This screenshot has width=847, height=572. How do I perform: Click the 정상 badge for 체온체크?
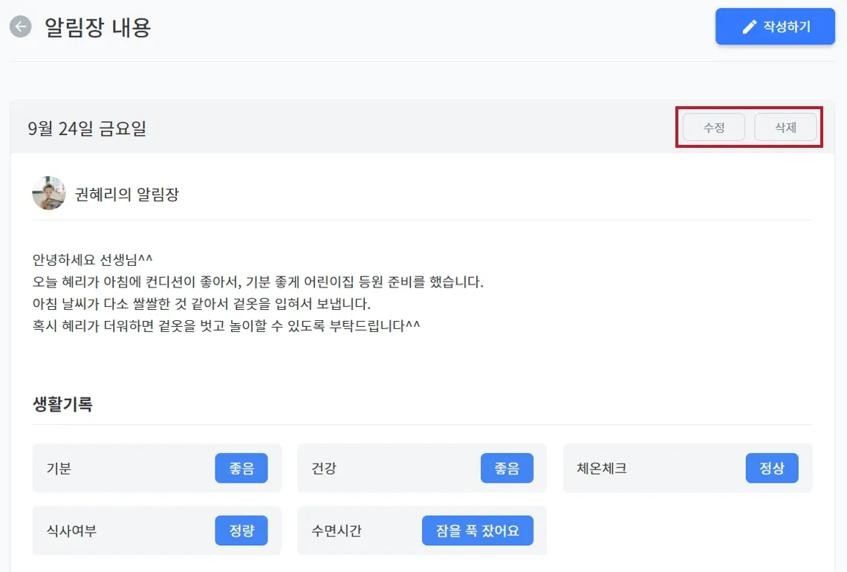[772, 468]
